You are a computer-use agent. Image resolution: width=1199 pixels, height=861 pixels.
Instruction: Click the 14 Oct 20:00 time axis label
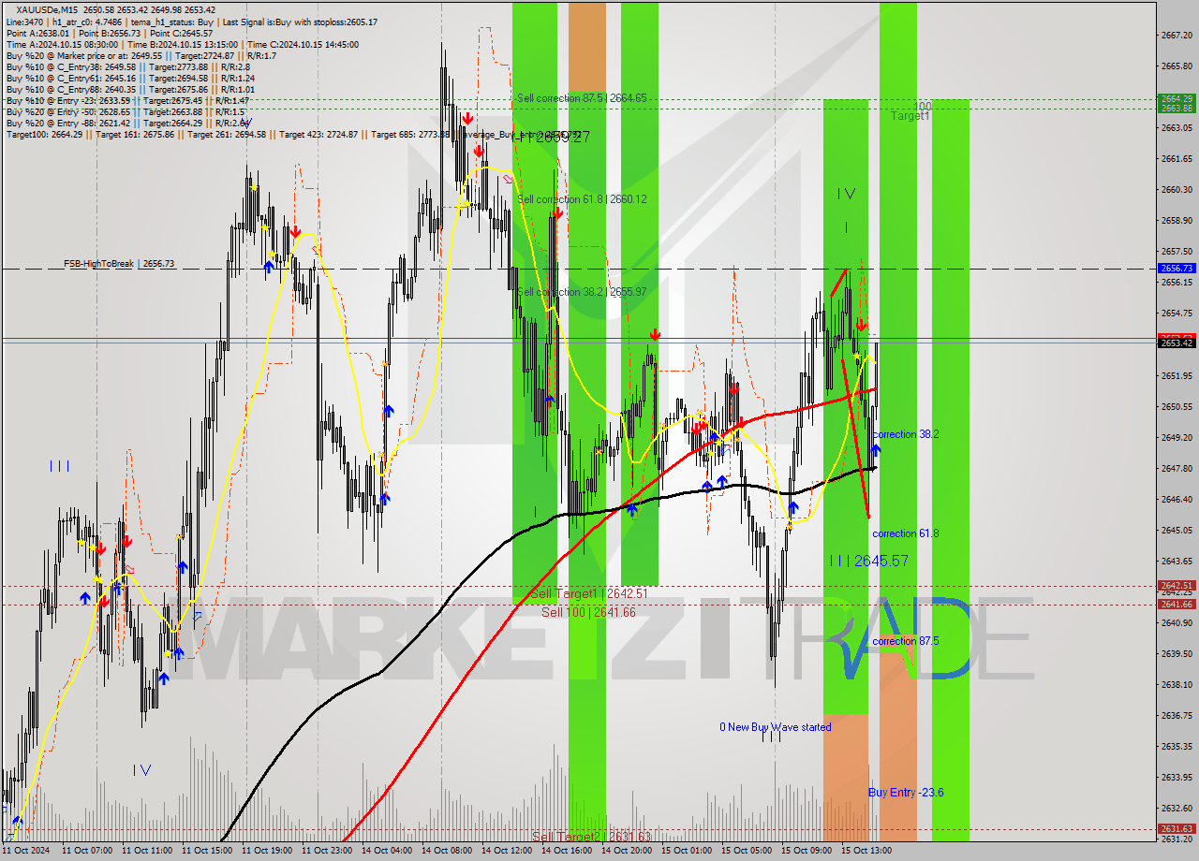pyautogui.click(x=625, y=851)
